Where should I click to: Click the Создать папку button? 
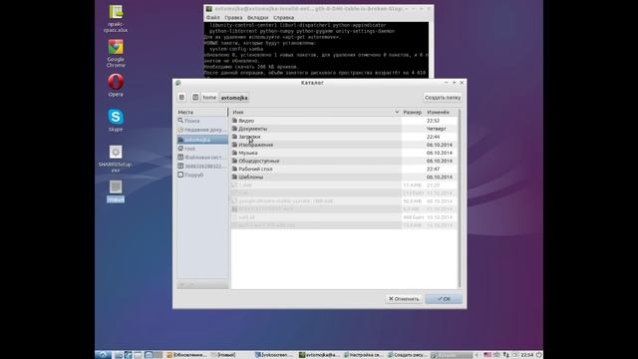pos(443,98)
